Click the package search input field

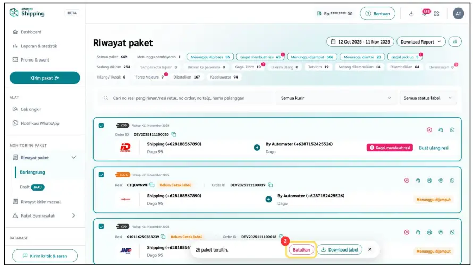[186, 98]
